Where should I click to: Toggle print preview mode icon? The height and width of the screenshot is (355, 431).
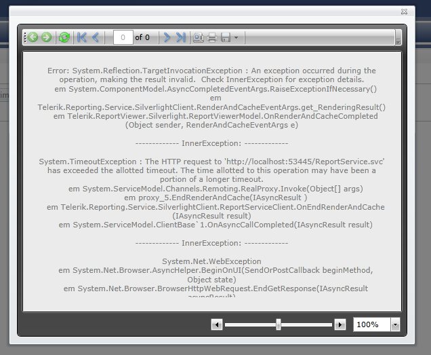pos(198,37)
